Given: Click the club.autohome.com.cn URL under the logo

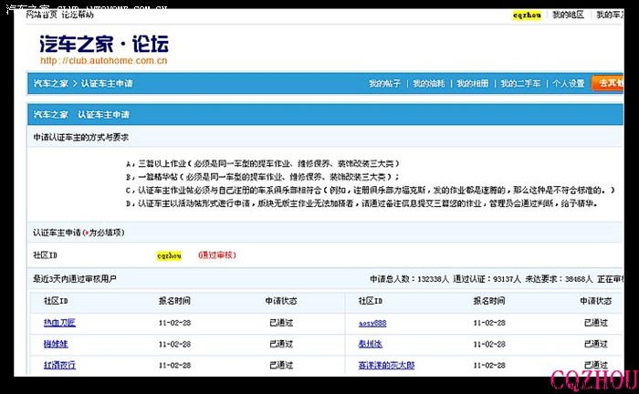Looking at the screenshot, I should coord(103,61).
